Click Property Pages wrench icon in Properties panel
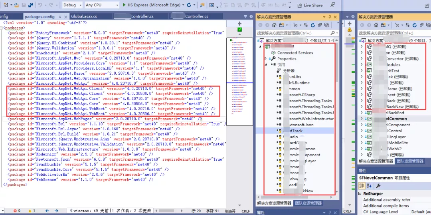This screenshot has height=215, width=431. (x=378, y=186)
